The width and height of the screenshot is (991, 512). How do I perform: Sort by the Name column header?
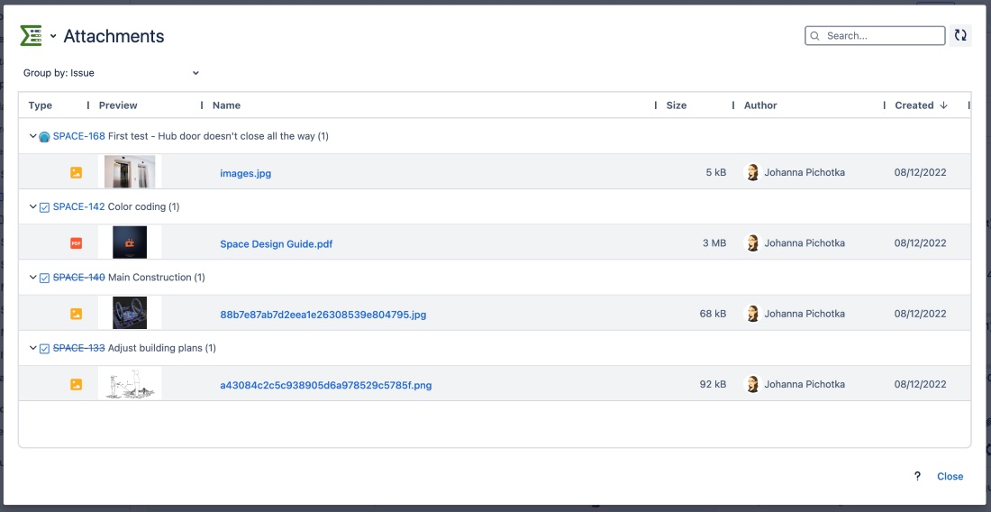(x=226, y=105)
